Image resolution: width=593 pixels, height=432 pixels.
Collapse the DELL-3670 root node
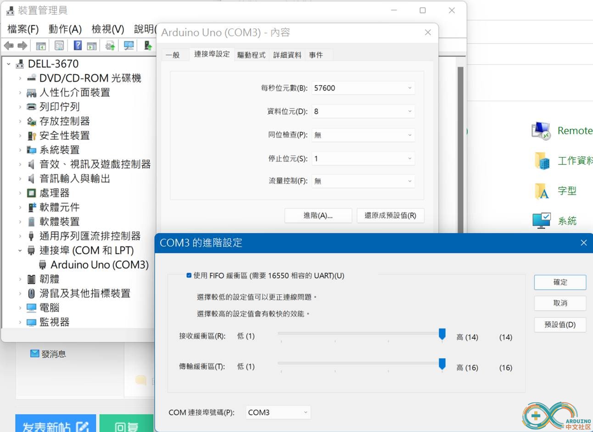coord(9,64)
